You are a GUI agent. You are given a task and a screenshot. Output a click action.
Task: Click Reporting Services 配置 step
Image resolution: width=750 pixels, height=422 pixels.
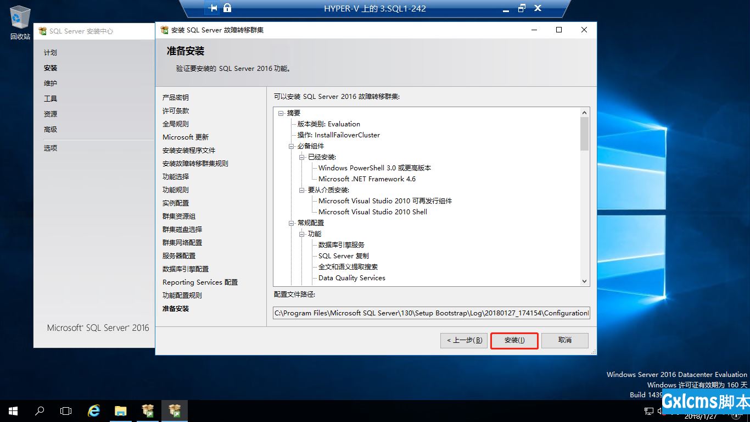point(200,282)
